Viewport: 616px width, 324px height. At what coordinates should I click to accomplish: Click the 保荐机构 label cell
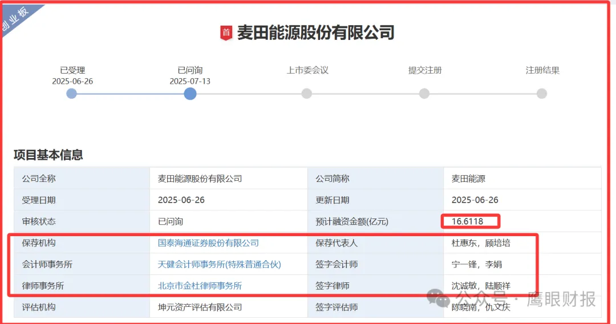pos(82,243)
